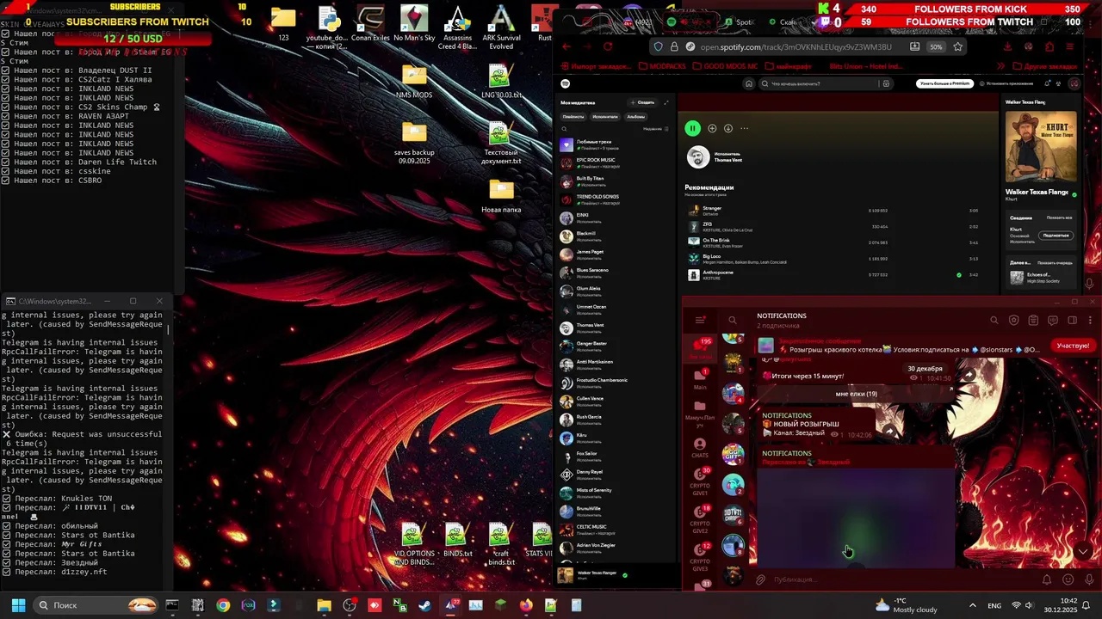Screen dimensions: 1102x619
Task: Play the track On The Brink
Action: (716, 240)
